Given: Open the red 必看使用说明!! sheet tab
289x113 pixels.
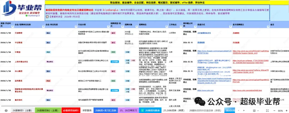Looking at the screenshot, I should pos(71,111).
